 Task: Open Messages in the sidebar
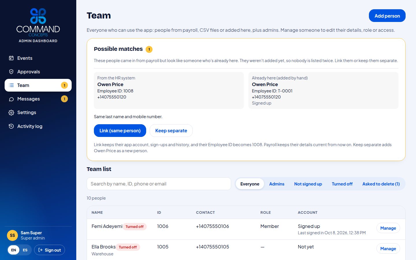38,99
